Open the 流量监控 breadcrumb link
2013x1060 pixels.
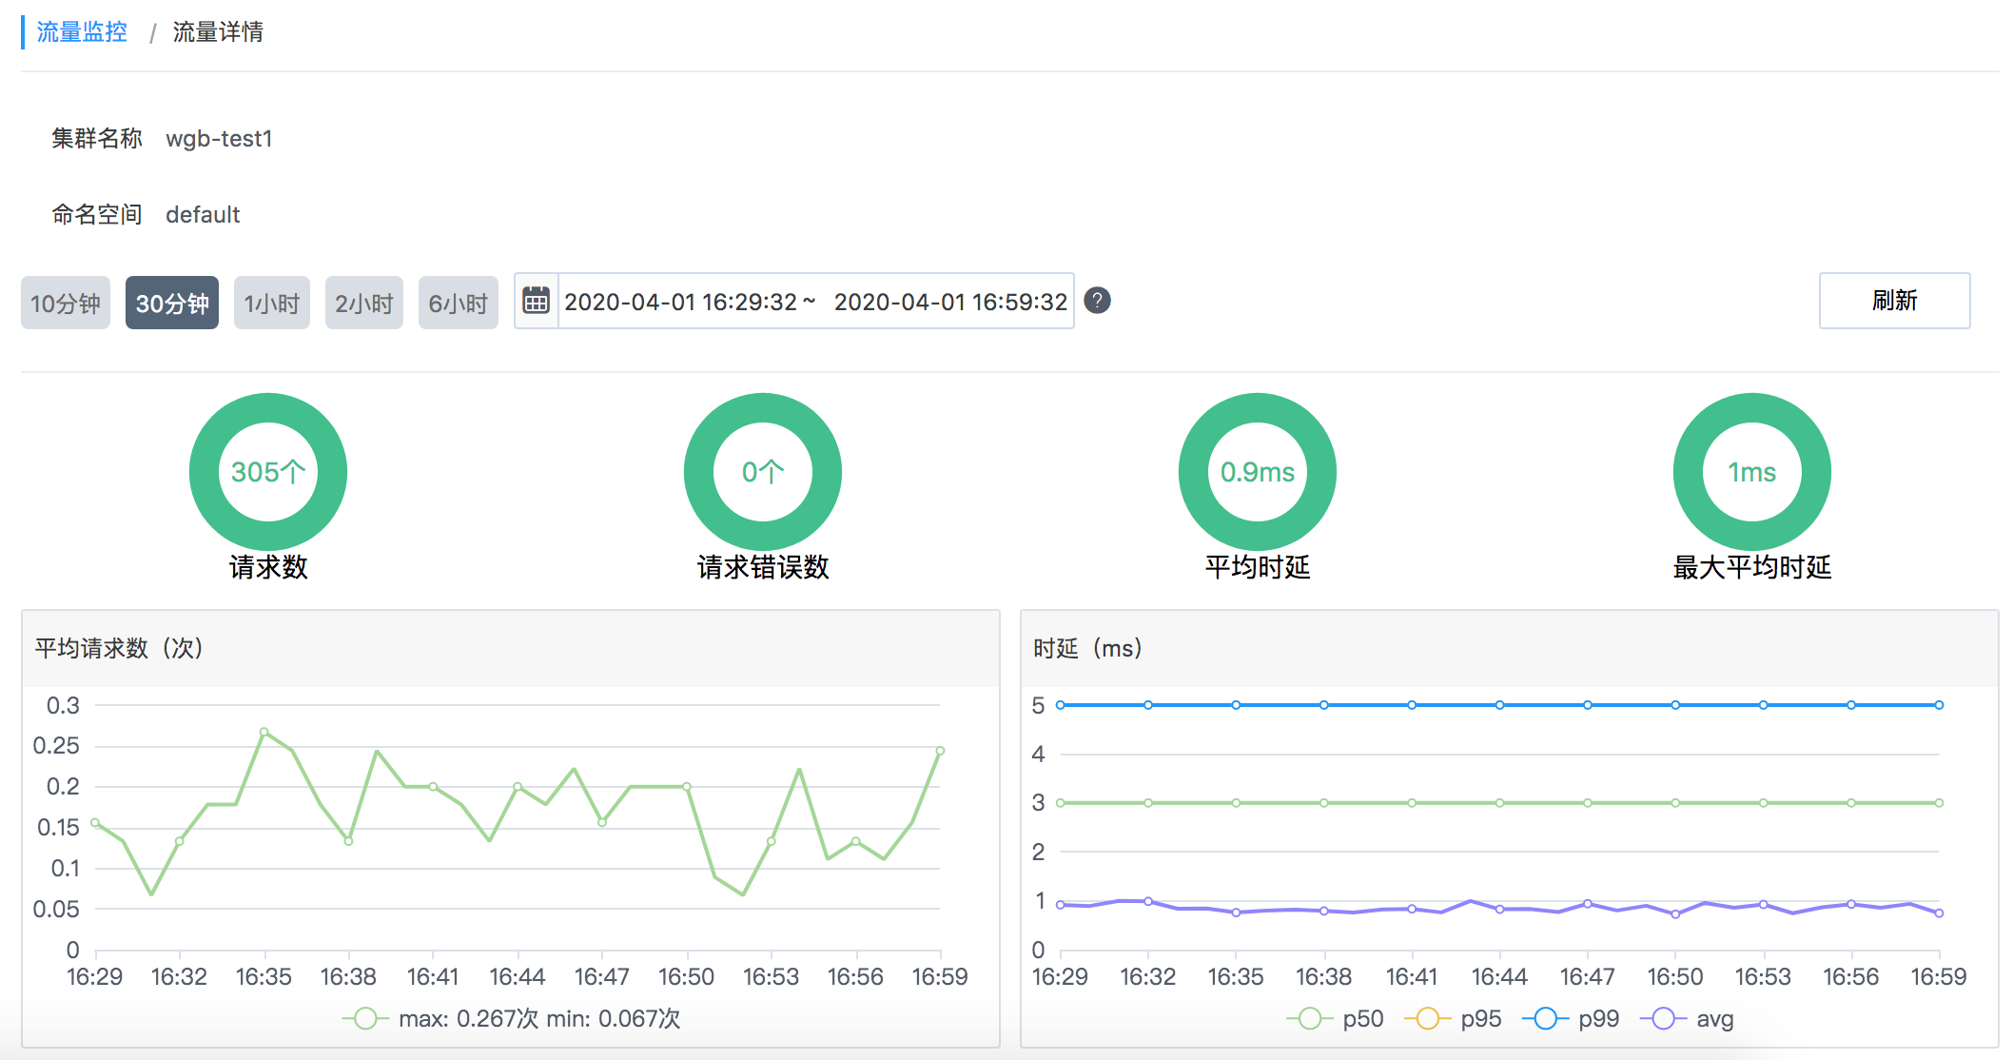point(82,31)
